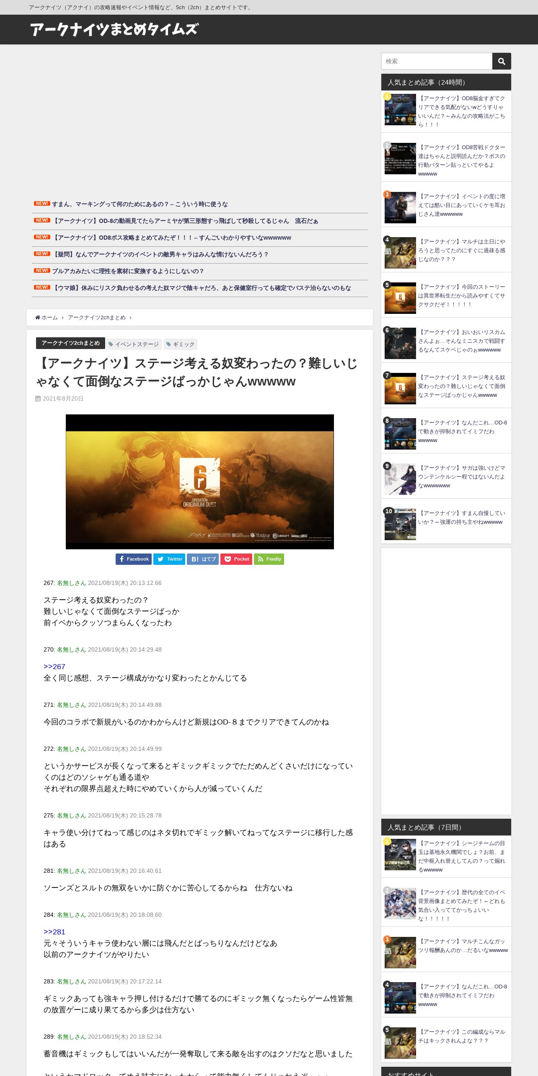Click the post date 2021年8月20日
Viewport: 538px width, 1076px height.
click(63, 398)
